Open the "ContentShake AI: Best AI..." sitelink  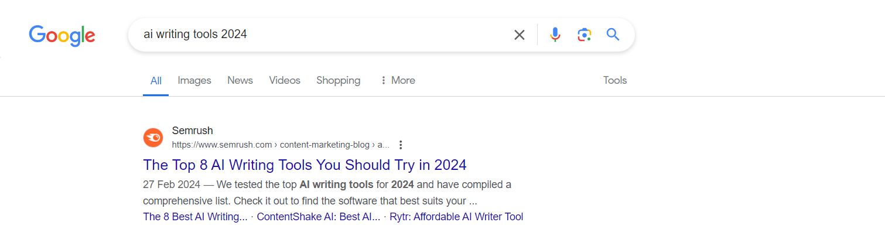pyautogui.click(x=319, y=217)
